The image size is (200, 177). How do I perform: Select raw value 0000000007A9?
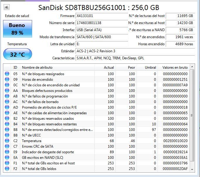175,85
